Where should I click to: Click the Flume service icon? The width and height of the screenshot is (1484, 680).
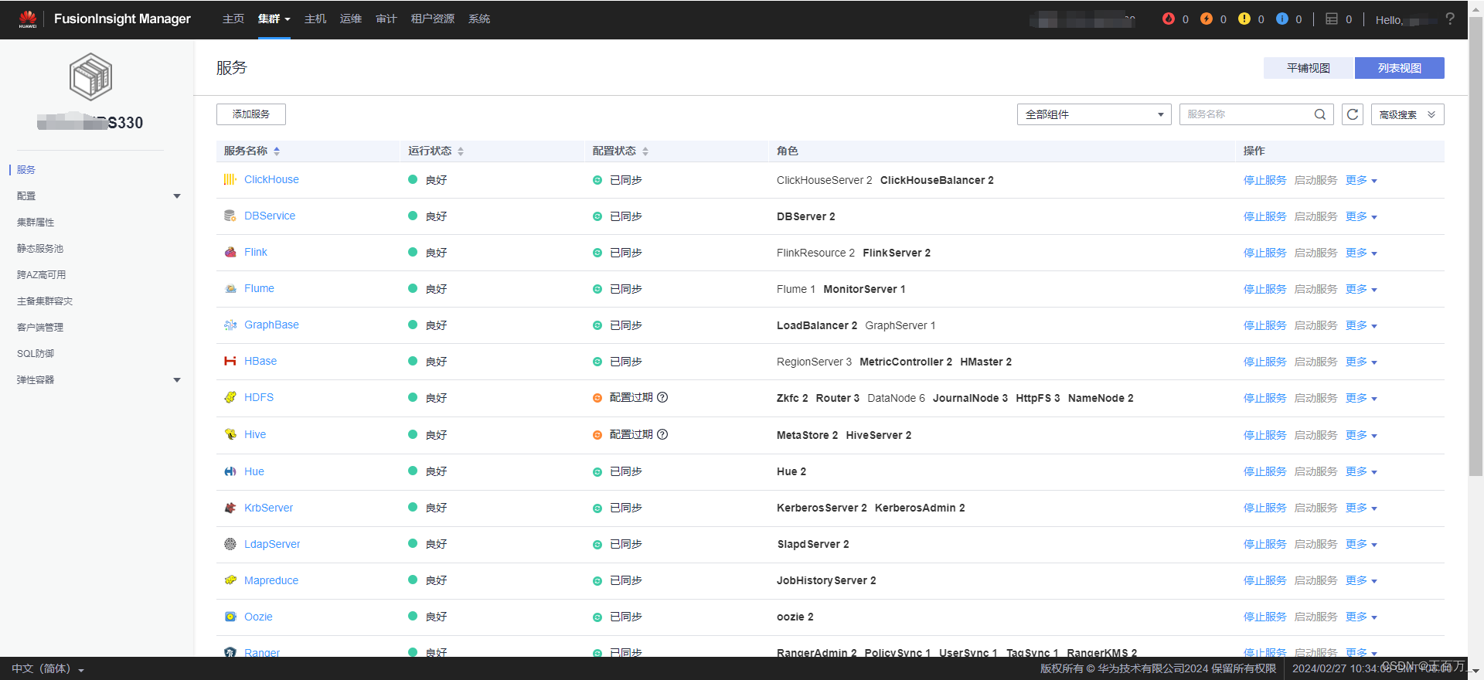[x=230, y=288]
